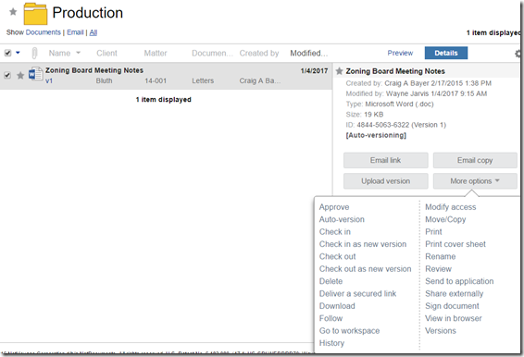Choose Send to application

click(x=459, y=281)
